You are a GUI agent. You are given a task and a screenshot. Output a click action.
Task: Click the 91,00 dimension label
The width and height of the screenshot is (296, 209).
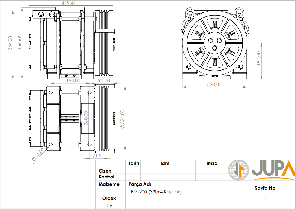coord(103,81)
